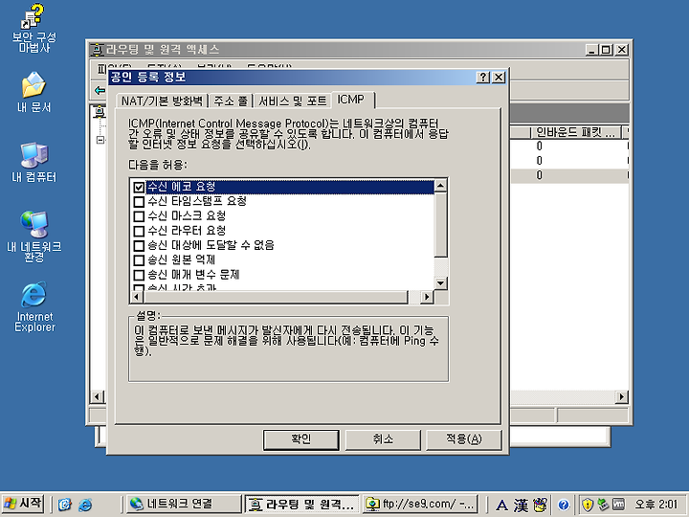Click the ICMP list scroll right arrow

[426, 297]
